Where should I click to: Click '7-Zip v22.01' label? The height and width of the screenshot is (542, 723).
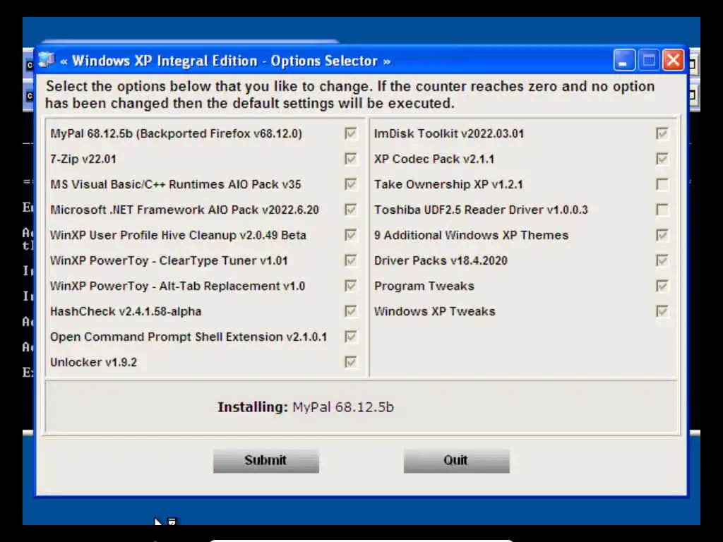pyautogui.click(x=83, y=159)
